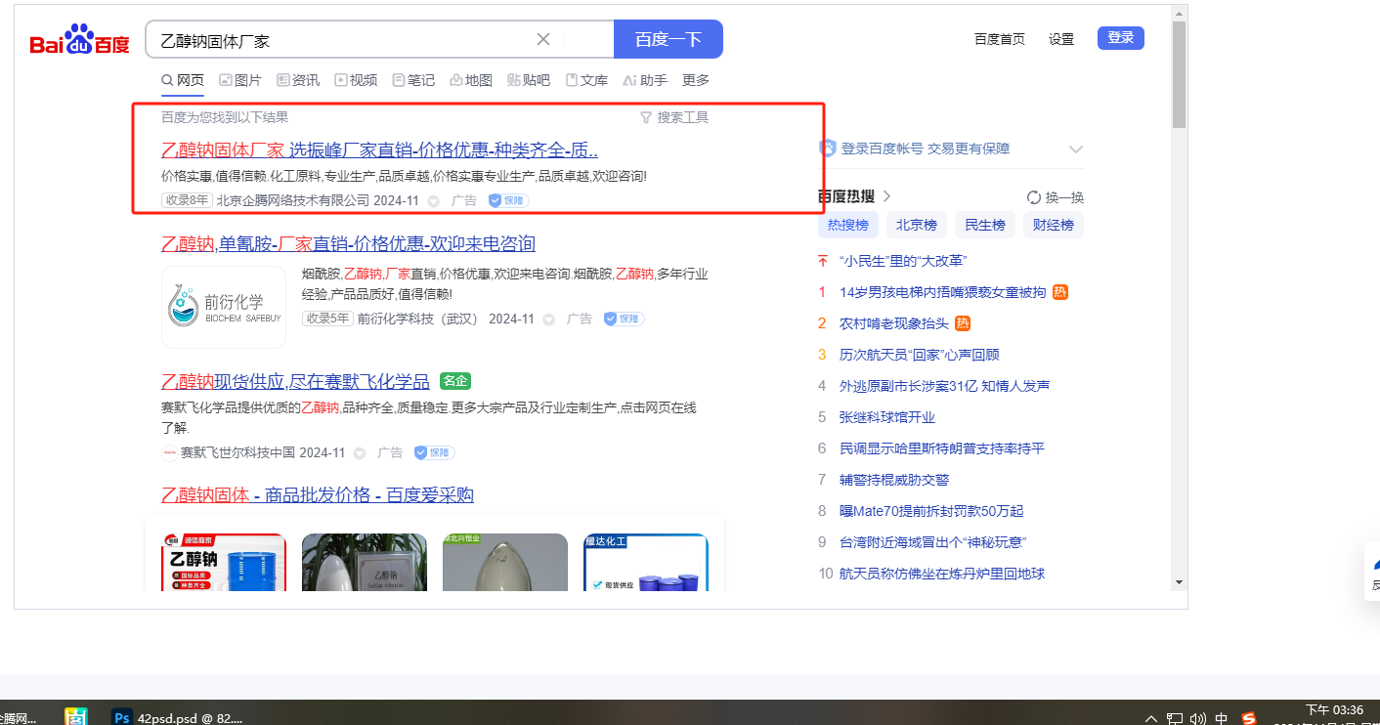Open the result 乙醇钠,单氰胺-厂家直销

tap(348, 243)
